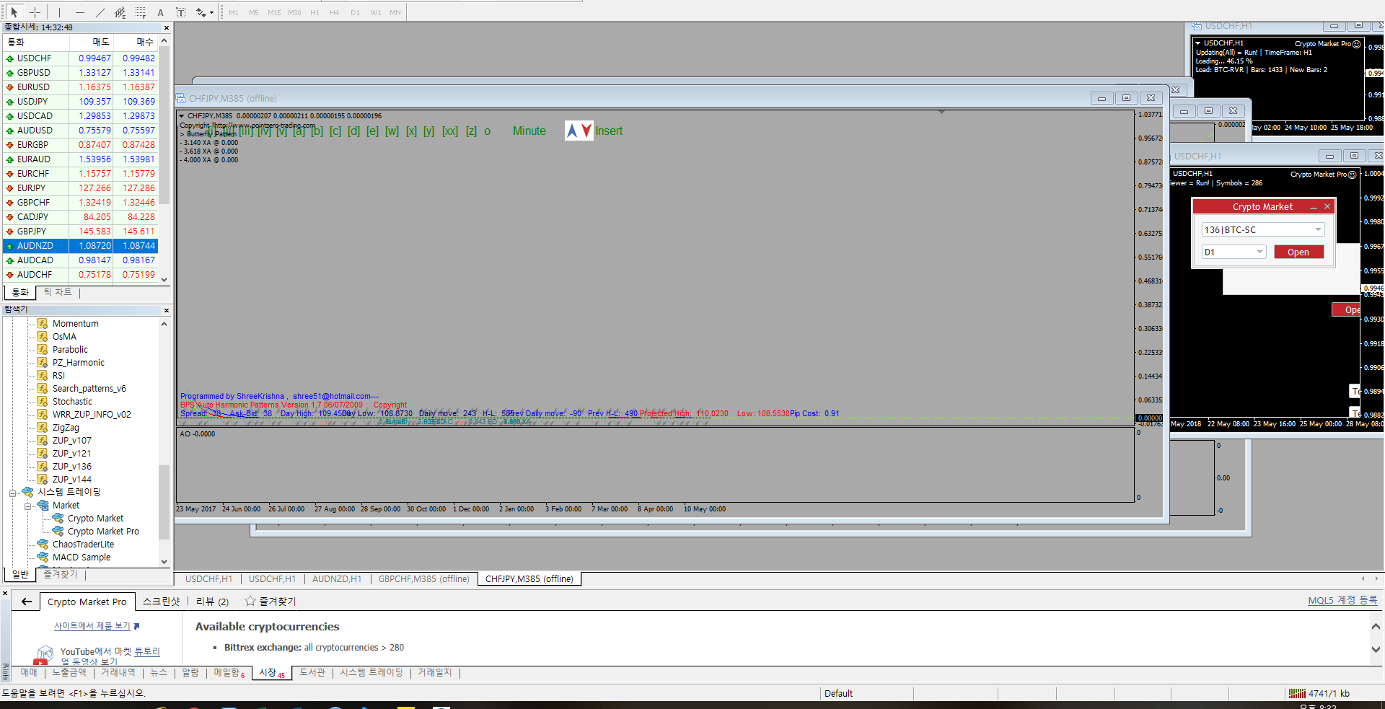Select the ZigZag indicator icon
This screenshot has height=709, width=1385.
43,428
